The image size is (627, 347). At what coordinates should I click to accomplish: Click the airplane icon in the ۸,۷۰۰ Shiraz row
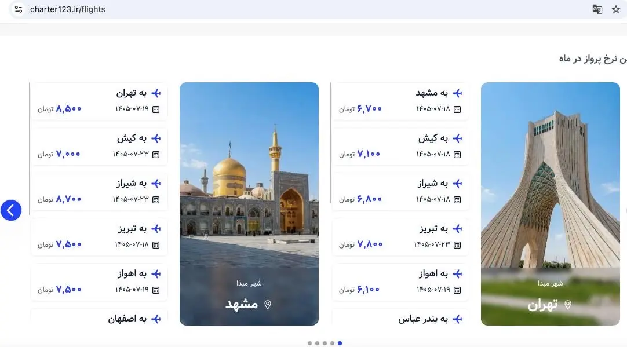[156, 184]
